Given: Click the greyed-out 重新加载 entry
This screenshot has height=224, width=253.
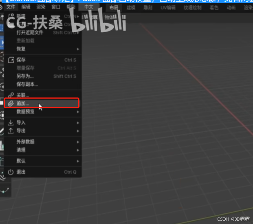Looking at the screenshot, I should 43,41.
